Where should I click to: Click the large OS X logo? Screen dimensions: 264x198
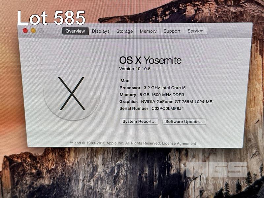(x=72, y=94)
